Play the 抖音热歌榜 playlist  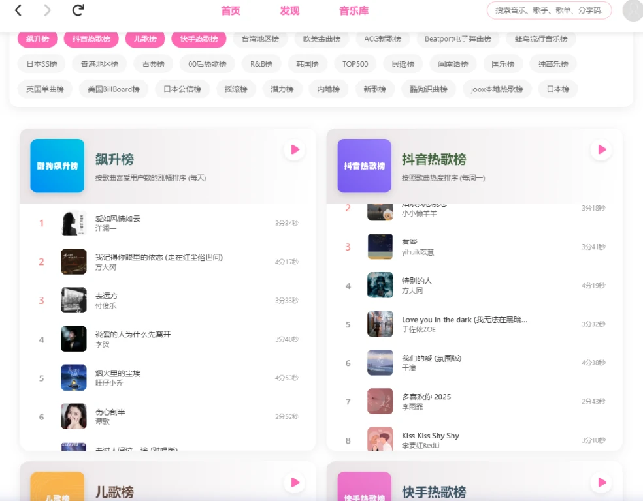[x=601, y=149]
